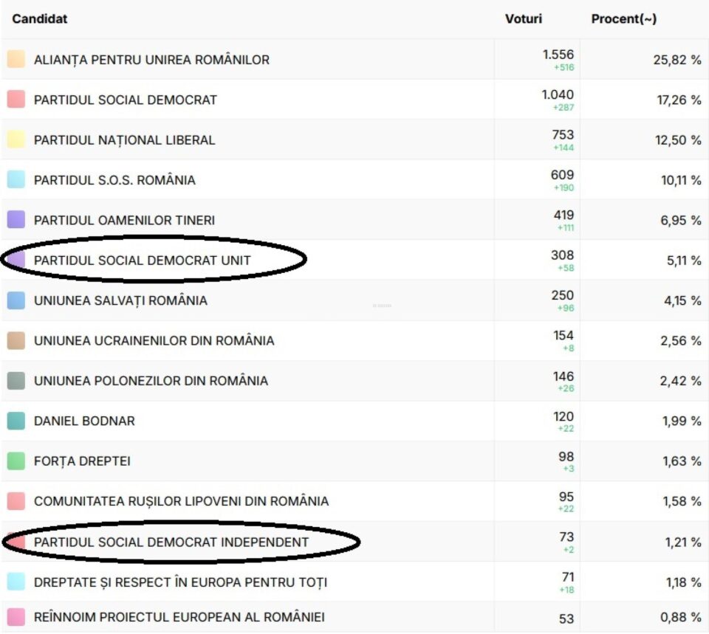This screenshot has width=709, height=634.
Task: Select the PARTIDUL S.O.S. ROMÂNIA name
Action: click(x=114, y=180)
